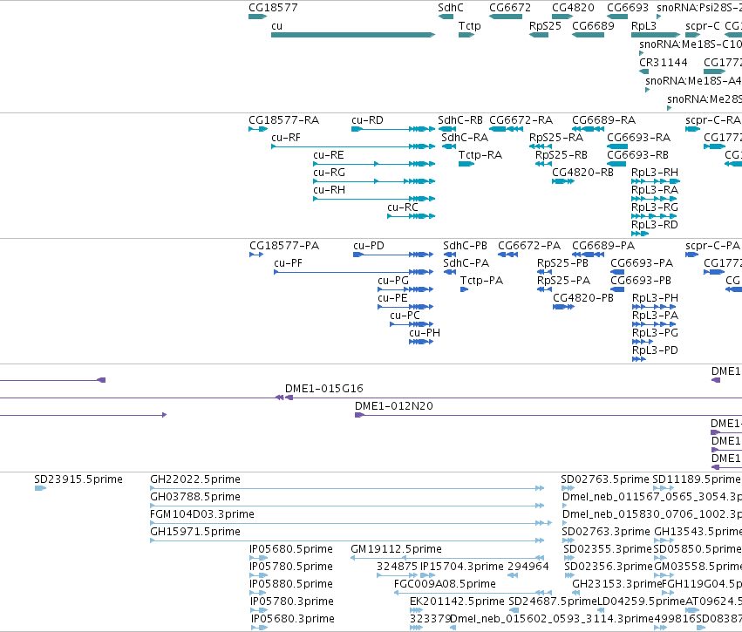This screenshot has height=632, width=742.
Task: Select the RpL3-RH transcript label
Action: 655,173
